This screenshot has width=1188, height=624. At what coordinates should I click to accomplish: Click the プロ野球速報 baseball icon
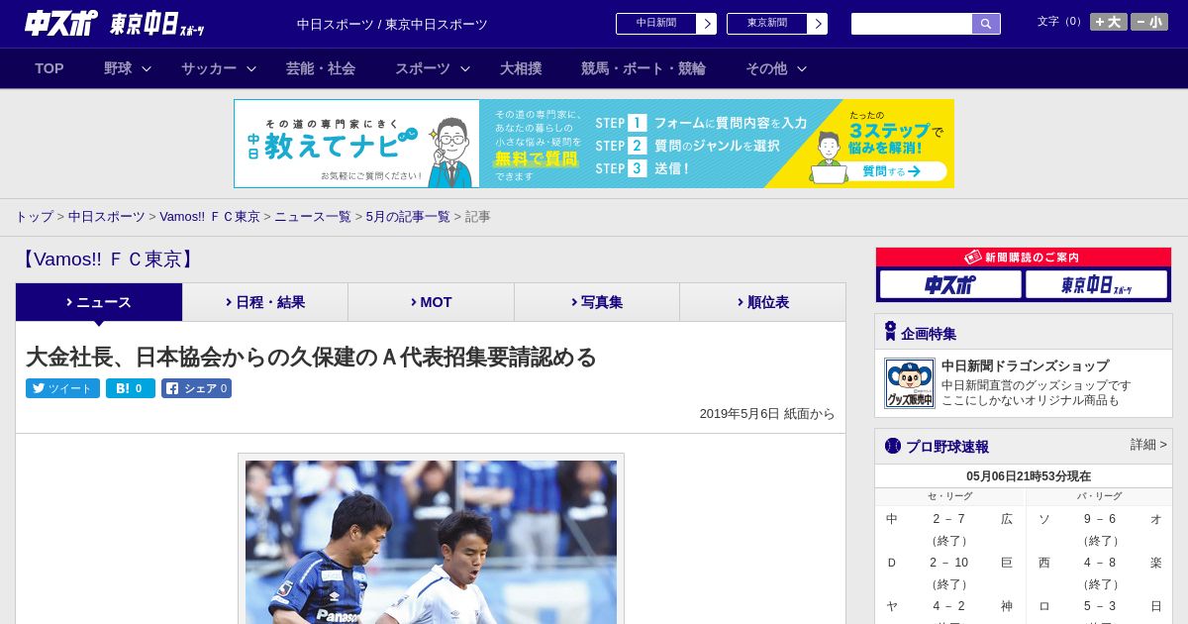click(892, 446)
